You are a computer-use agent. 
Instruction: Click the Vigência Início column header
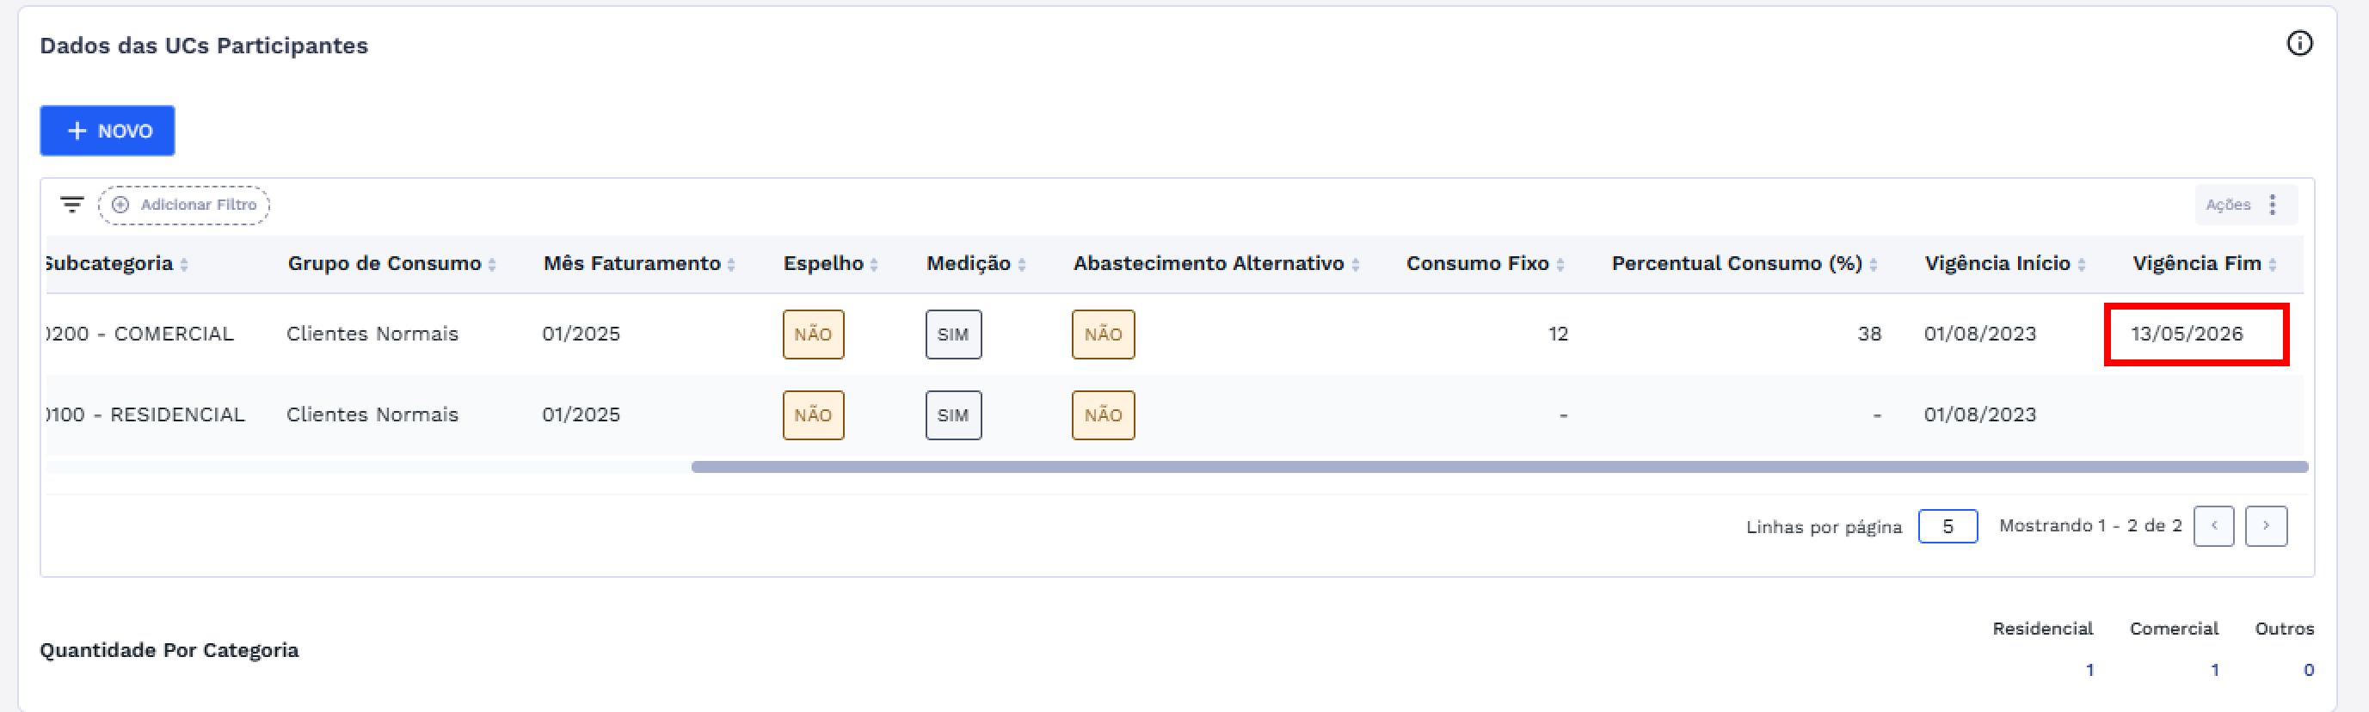click(1997, 264)
